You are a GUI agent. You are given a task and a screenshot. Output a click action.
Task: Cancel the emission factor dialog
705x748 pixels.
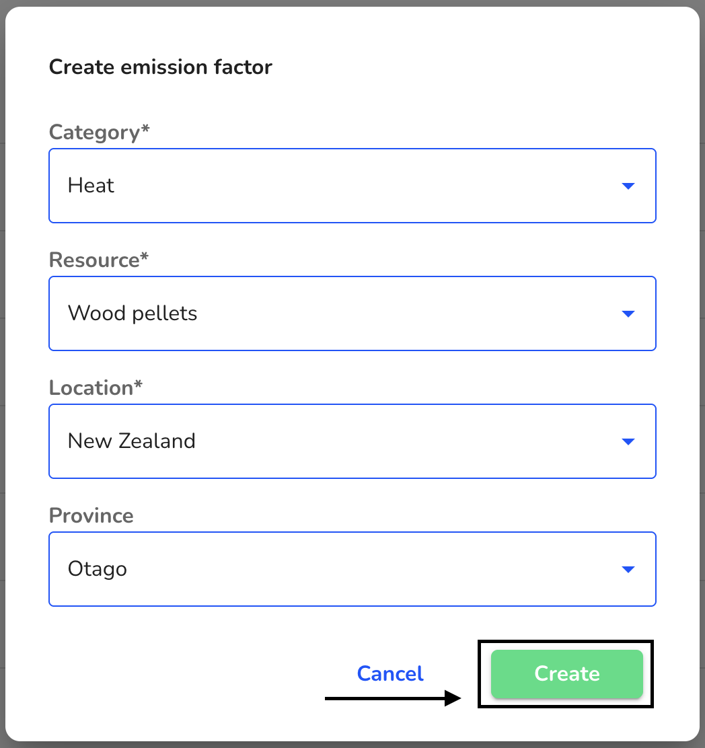pyautogui.click(x=390, y=673)
